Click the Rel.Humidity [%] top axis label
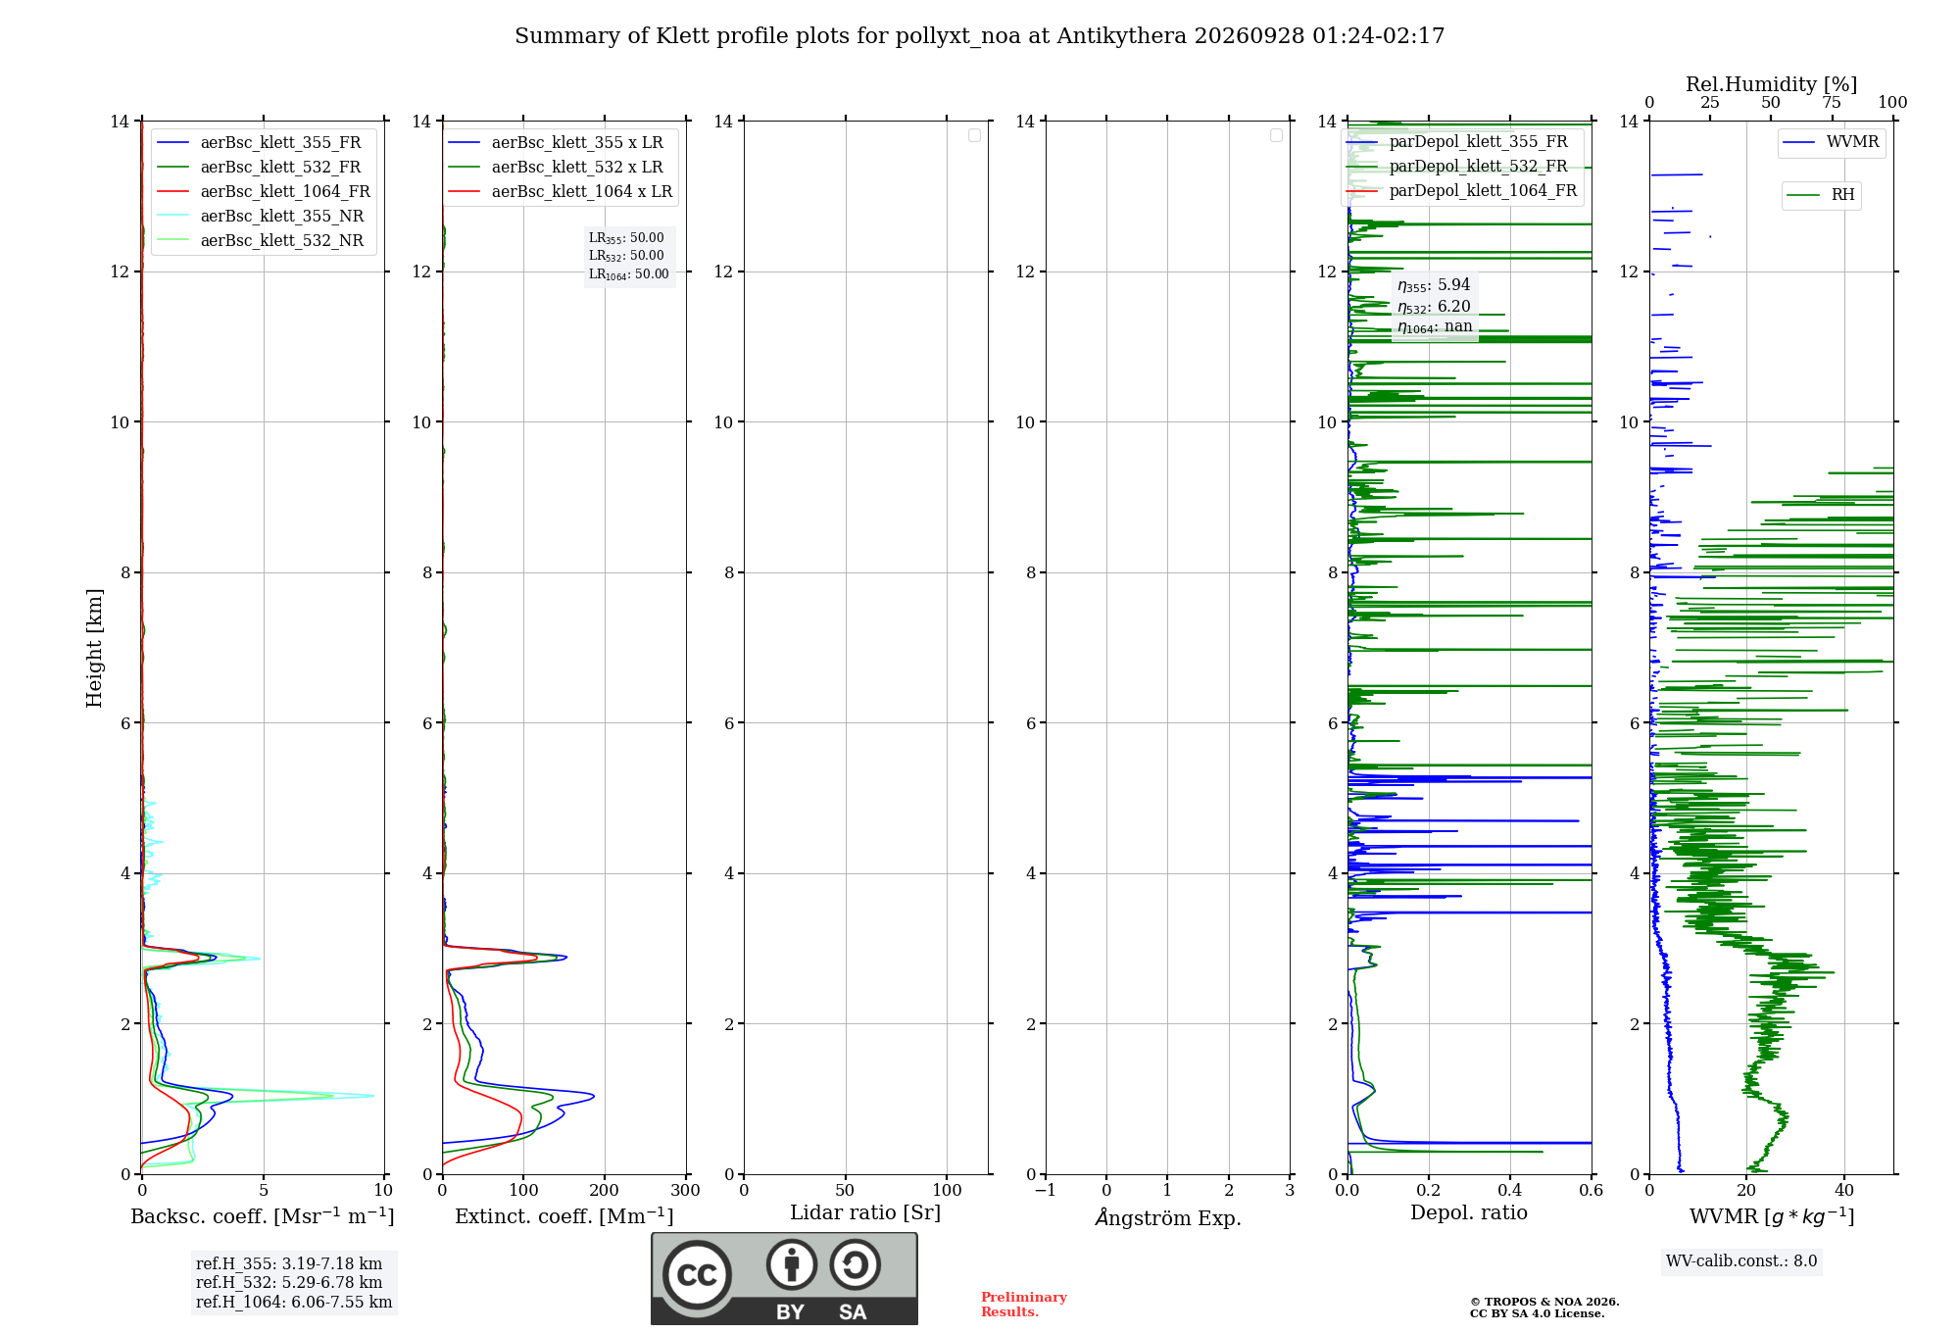Image resolution: width=1960 pixels, height=1333 pixels. [1772, 84]
